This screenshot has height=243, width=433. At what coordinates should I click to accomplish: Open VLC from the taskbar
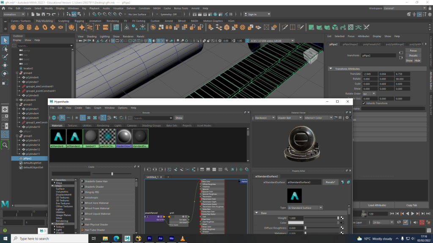[183, 239]
